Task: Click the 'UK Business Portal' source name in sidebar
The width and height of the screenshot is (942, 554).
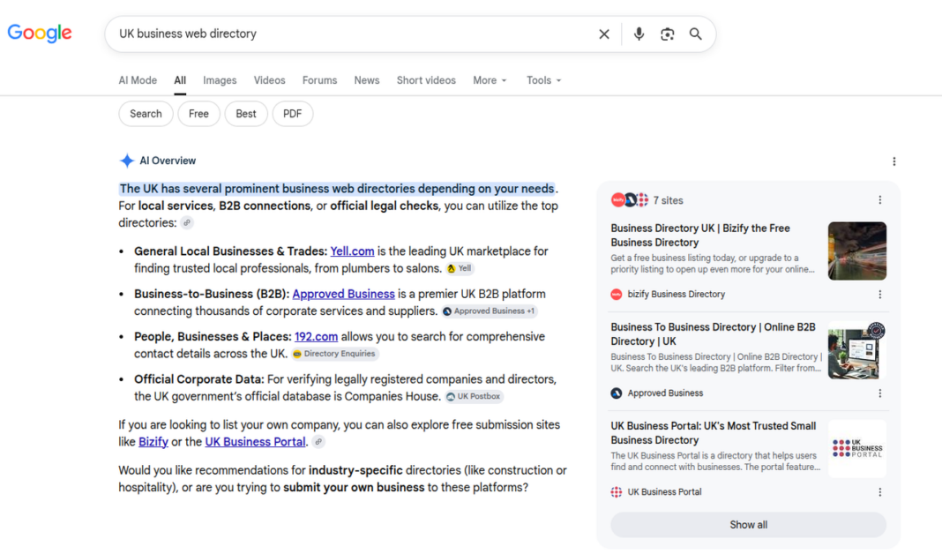Action: coord(664,492)
